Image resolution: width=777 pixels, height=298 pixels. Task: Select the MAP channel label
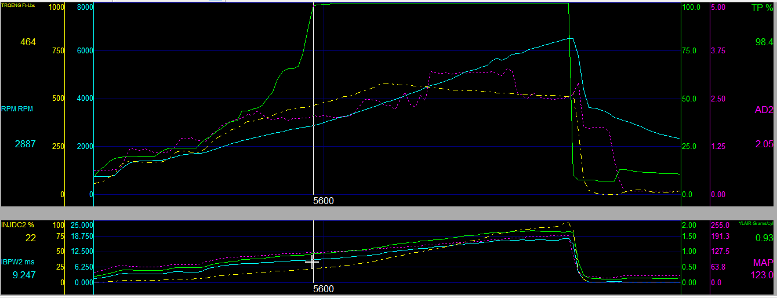tap(764, 262)
